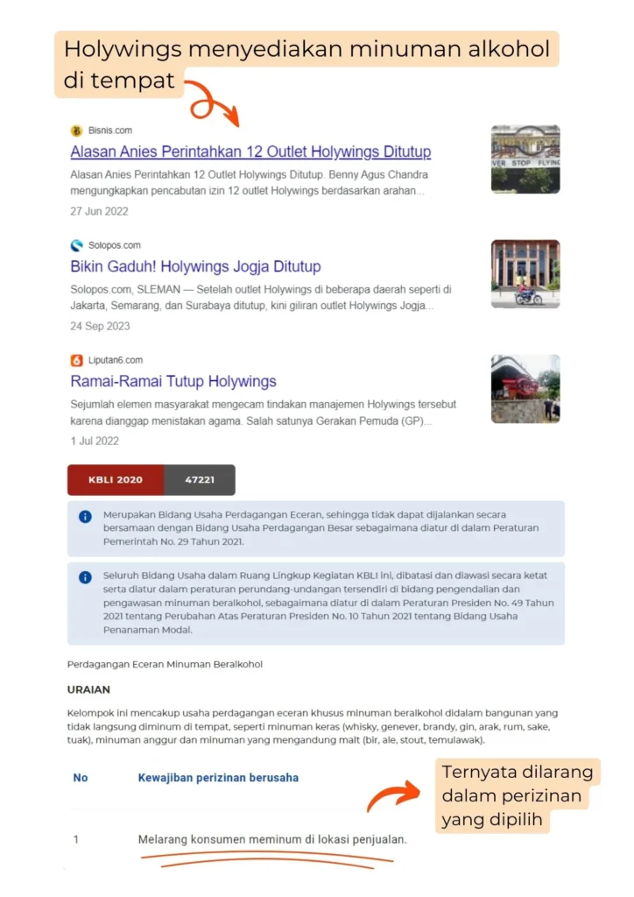
Task: Click the Liputan6.com source name
Action: click(x=116, y=360)
